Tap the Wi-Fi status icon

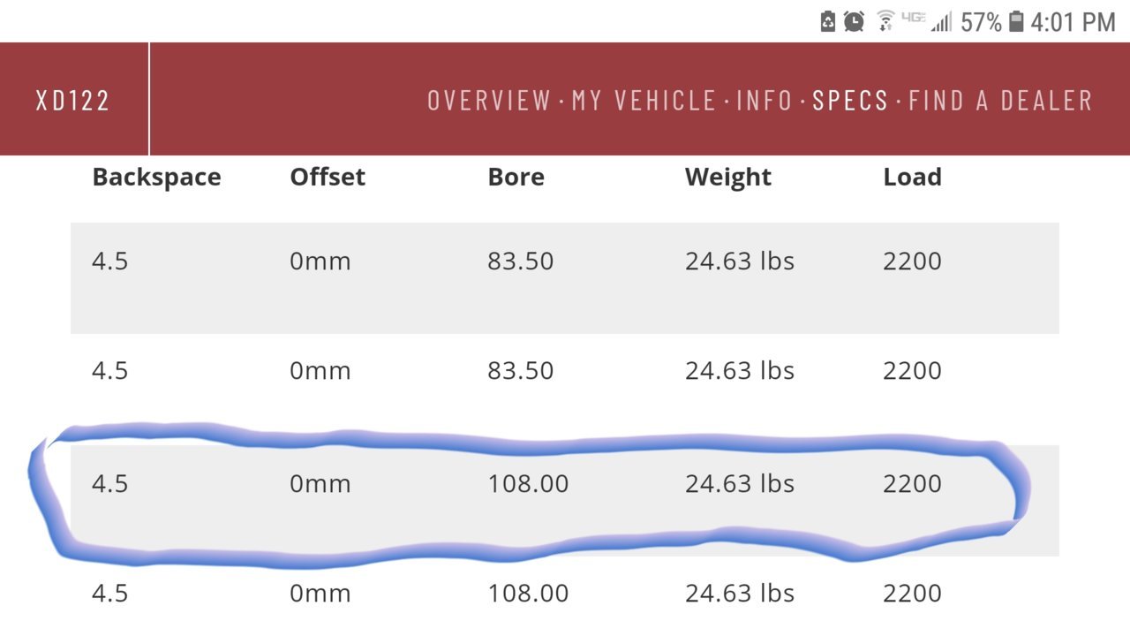885,22
